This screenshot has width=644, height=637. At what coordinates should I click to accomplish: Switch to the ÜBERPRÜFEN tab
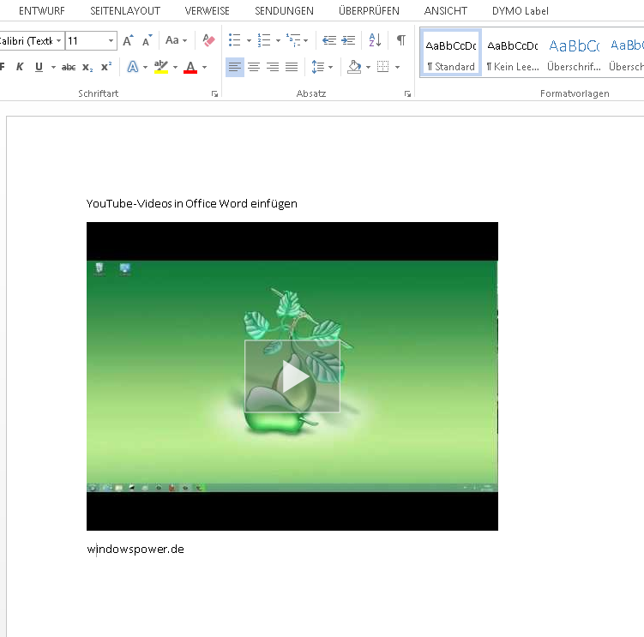coord(369,11)
